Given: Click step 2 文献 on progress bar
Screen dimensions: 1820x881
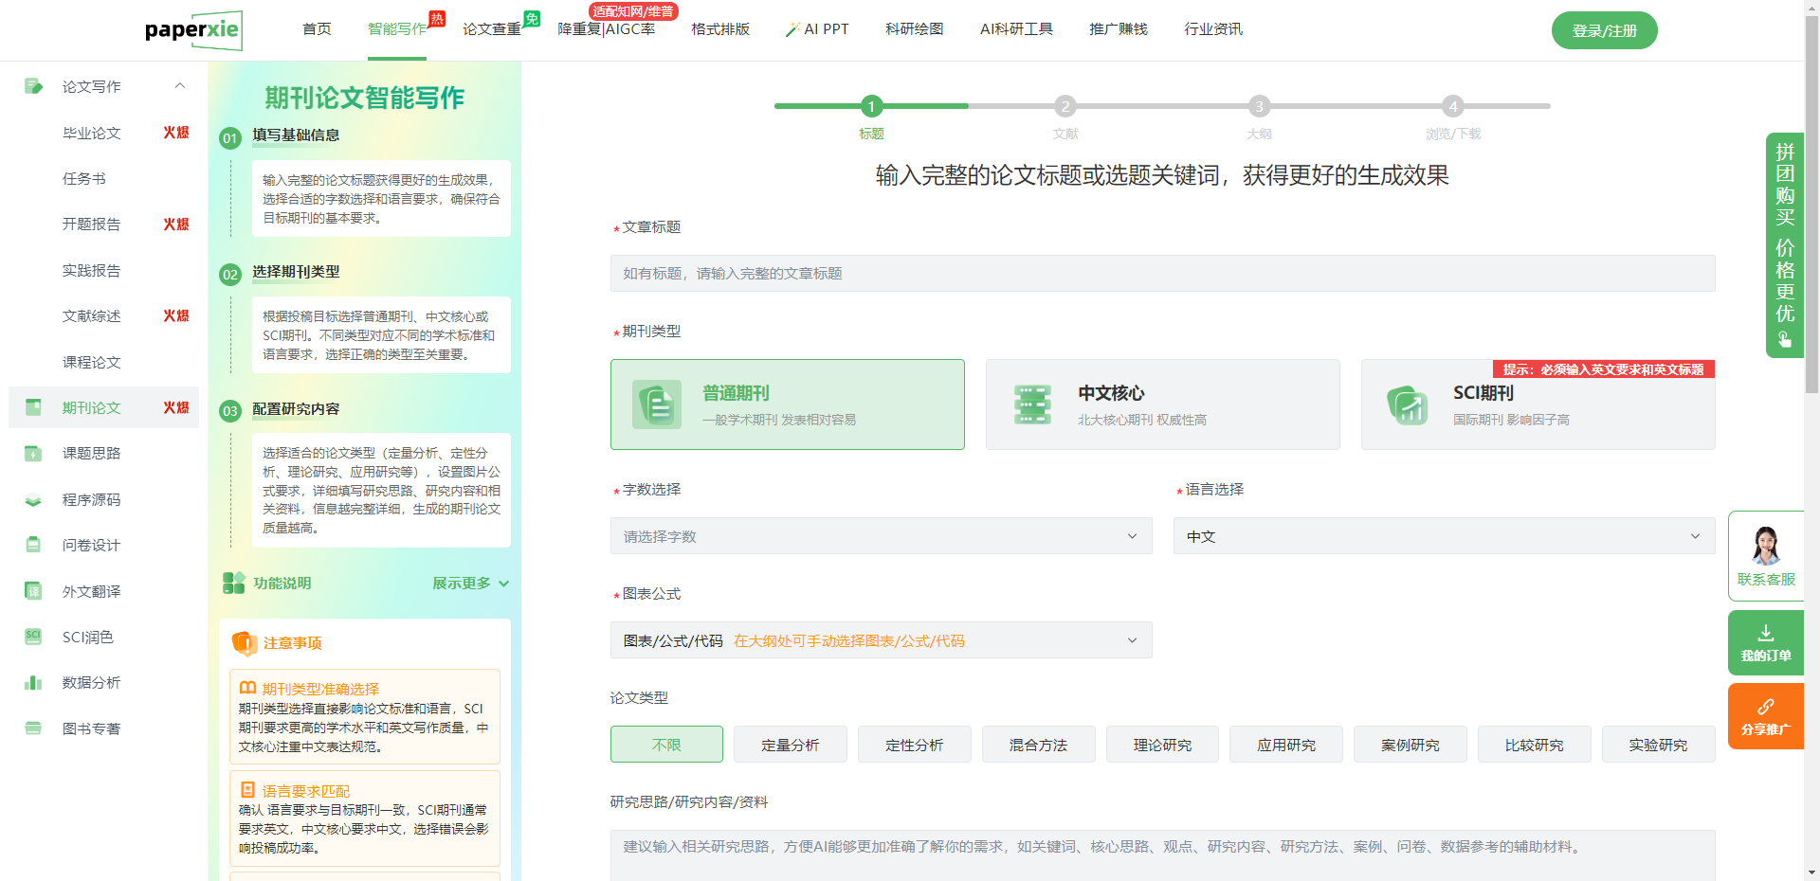Looking at the screenshot, I should click(1065, 107).
